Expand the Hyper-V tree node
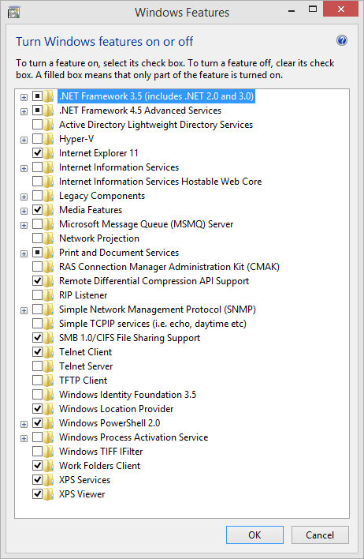Viewport: 364px width, 559px height. [24, 140]
